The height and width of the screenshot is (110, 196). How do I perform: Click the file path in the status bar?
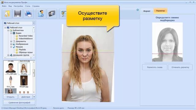click(24, 108)
